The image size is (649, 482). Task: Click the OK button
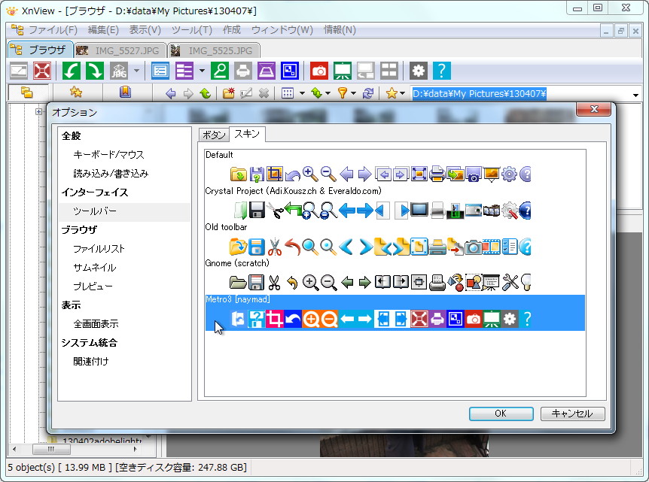pos(501,414)
